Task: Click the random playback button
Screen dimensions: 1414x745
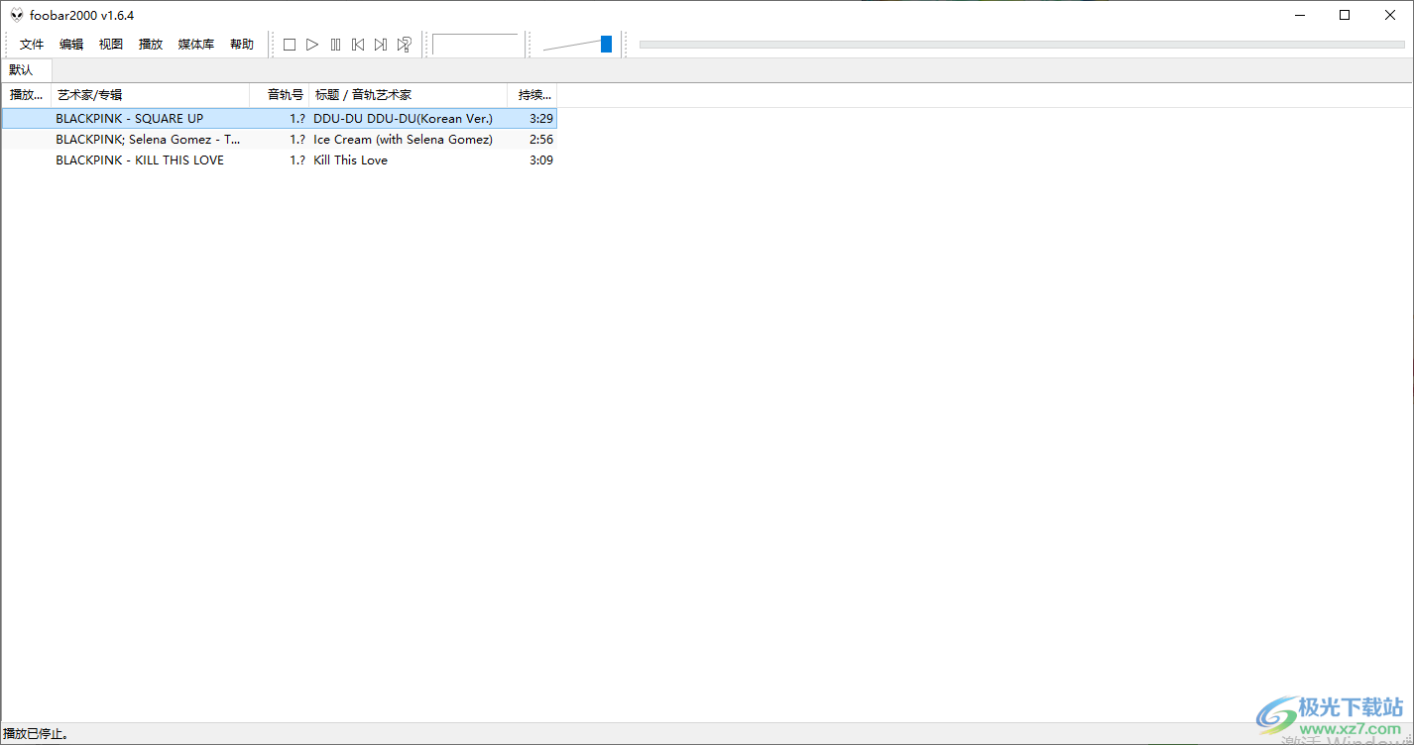Action: pos(405,45)
